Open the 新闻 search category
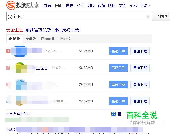The width and height of the screenshot is (170, 134). coord(48,6)
